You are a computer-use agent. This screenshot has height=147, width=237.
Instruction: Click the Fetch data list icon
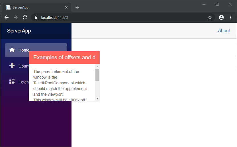[x=12, y=82]
